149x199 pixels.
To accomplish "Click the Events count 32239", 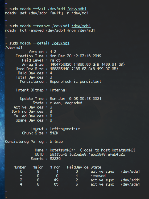I will (55, 159).
